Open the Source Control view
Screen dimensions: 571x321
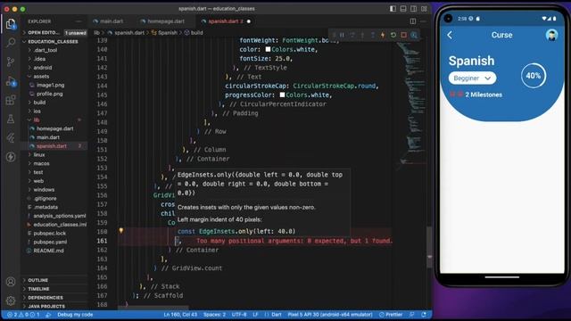pos(11,62)
